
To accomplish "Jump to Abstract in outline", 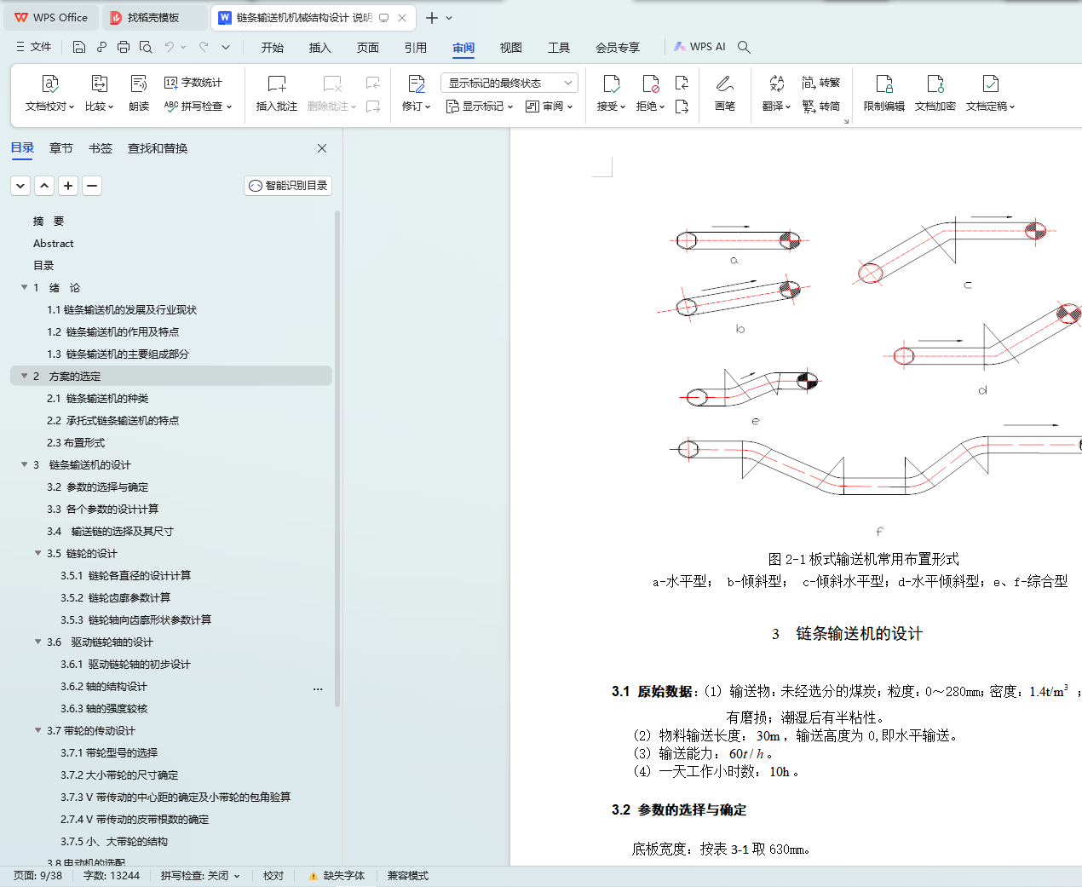I will click(54, 243).
